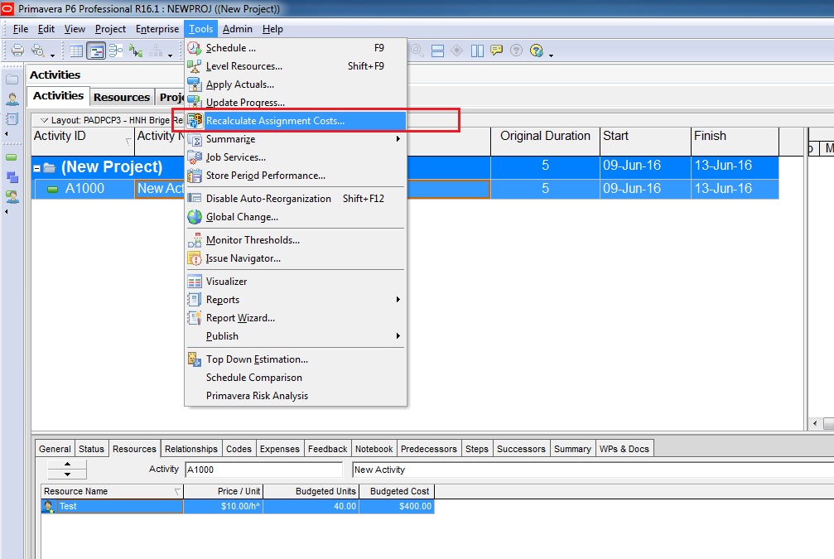The width and height of the screenshot is (834, 559).
Task: Select Schedule from the Tools menu
Action: 230,48
